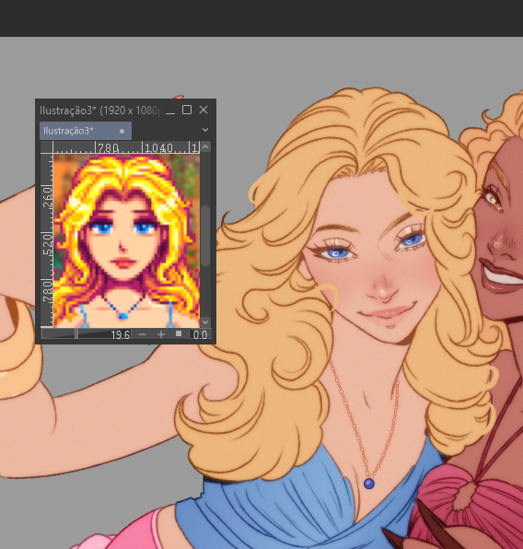Click the fit-to-screen square icon
The height and width of the screenshot is (549, 523).
[179, 334]
